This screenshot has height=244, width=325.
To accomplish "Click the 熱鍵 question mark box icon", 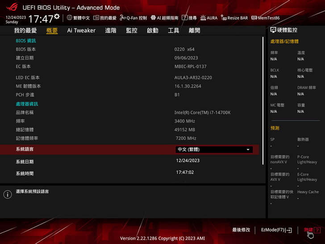I will pyautogui.click(x=317, y=230).
